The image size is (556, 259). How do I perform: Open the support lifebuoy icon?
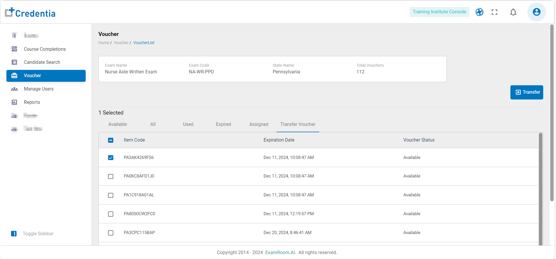point(479,12)
